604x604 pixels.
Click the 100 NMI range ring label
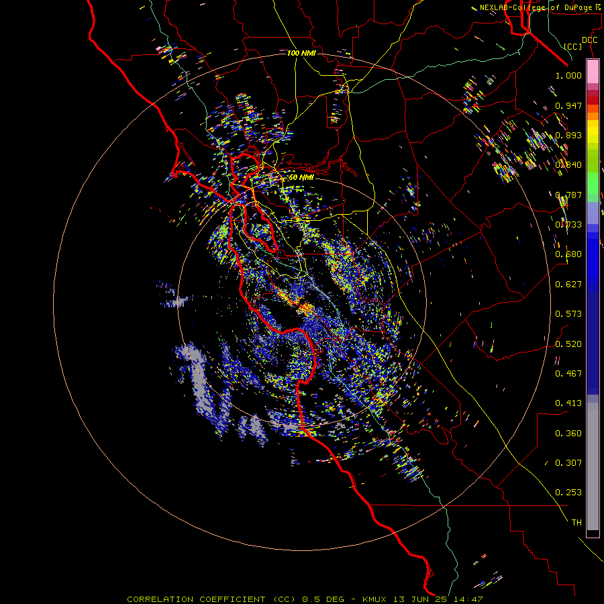click(301, 53)
